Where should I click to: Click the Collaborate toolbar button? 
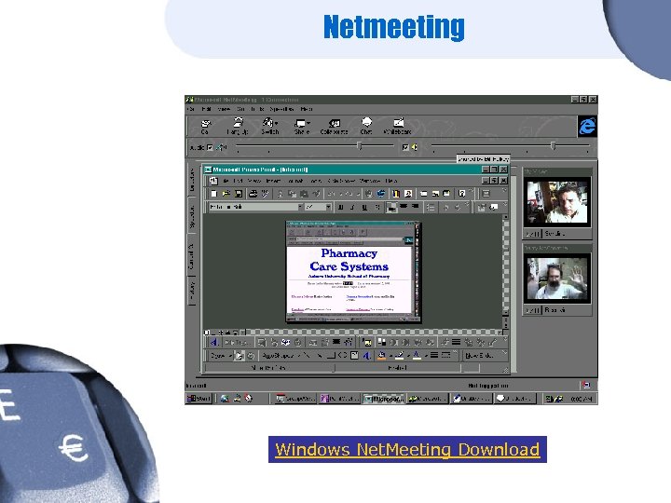[x=334, y=127]
